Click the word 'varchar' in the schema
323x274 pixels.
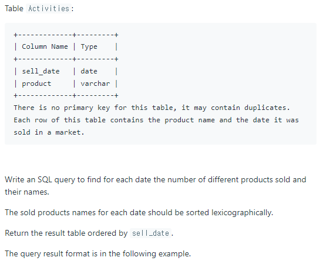[x=95, y=83]
